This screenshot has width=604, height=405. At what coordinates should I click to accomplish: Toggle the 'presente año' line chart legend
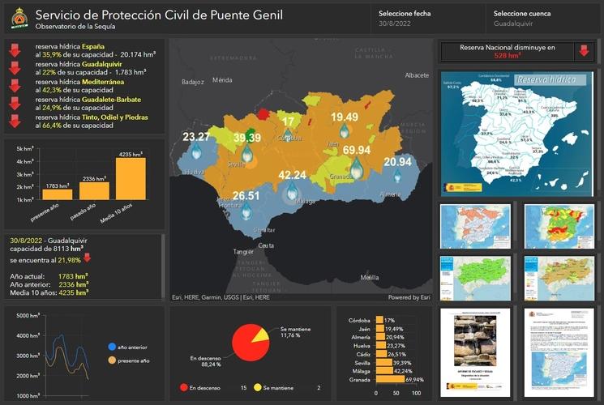click(x=112, y=360)
